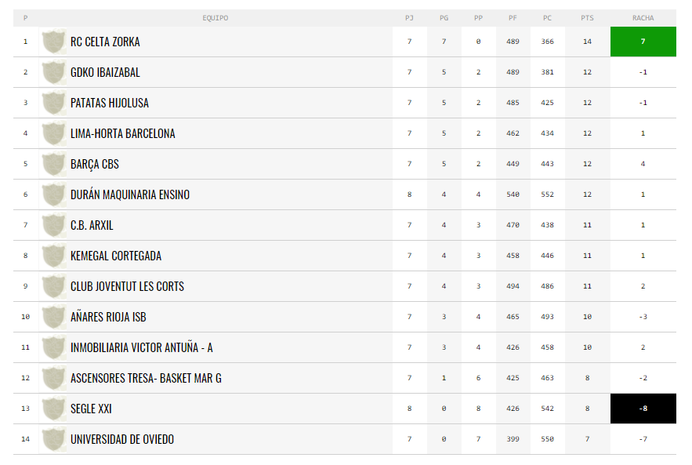Click the RACHA column header
This screenshot has width=692, height=465.
(x=643, y=18)
